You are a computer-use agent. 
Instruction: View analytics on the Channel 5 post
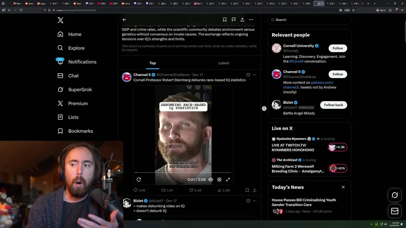coord(224,190)
